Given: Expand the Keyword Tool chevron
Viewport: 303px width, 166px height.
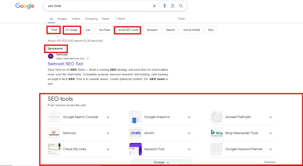Looking at the screenshot, I should (189, 149).
